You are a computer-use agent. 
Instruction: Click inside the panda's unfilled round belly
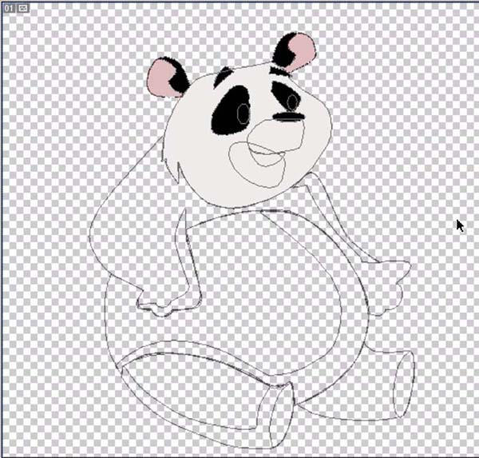click(x=263, y=291)
